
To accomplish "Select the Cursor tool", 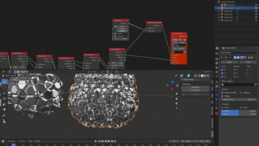I will tap(4, 87).
